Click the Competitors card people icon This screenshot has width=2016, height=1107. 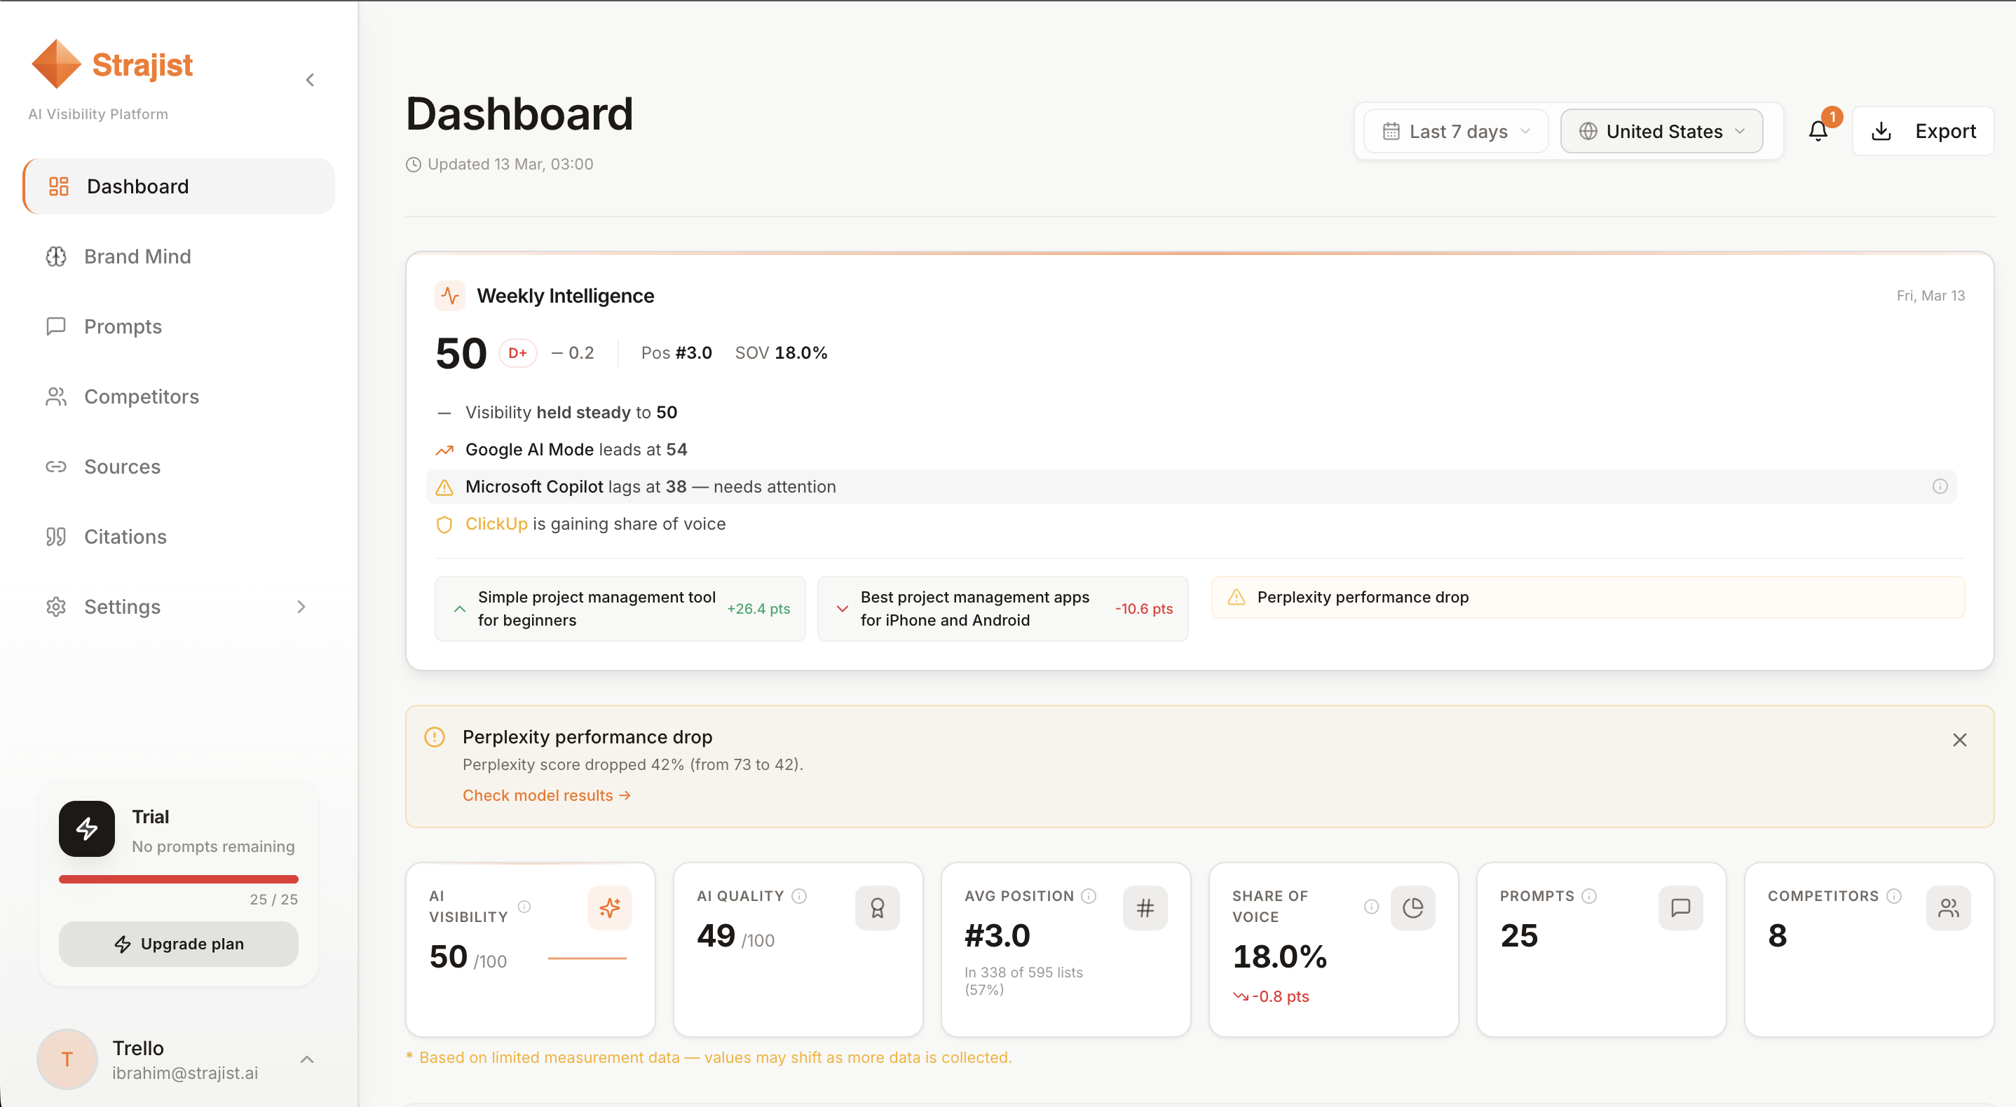coord(1948,907)
